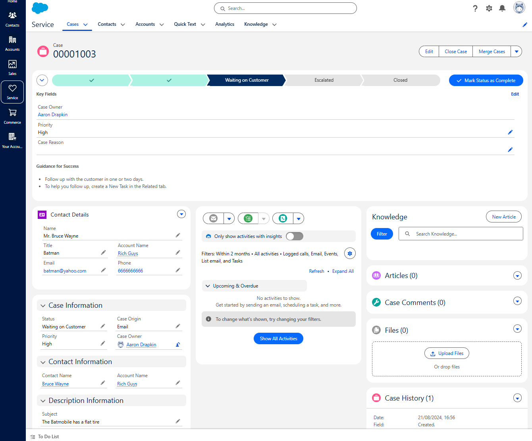Enable Only show activities with insights
532x441 pixels.
coord(294,236)
